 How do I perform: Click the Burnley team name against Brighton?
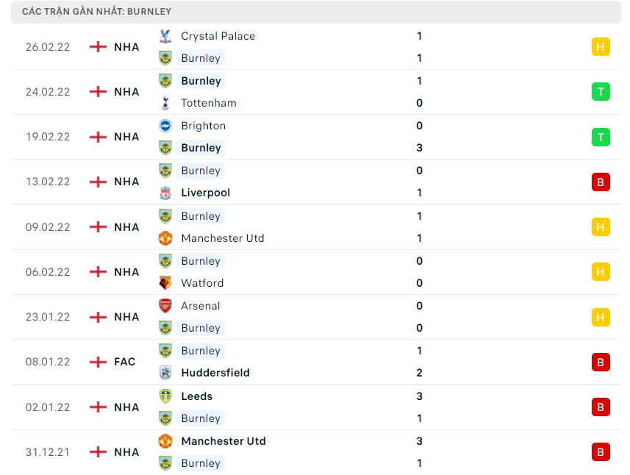click(201, 148)
